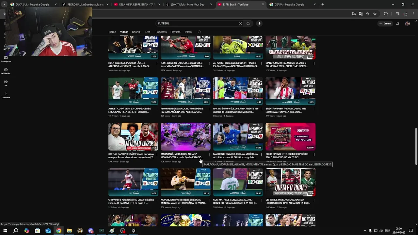Screen dimensions: 418x235
Task: Start voice search with the microphone icon
Action: coord(259,23)
